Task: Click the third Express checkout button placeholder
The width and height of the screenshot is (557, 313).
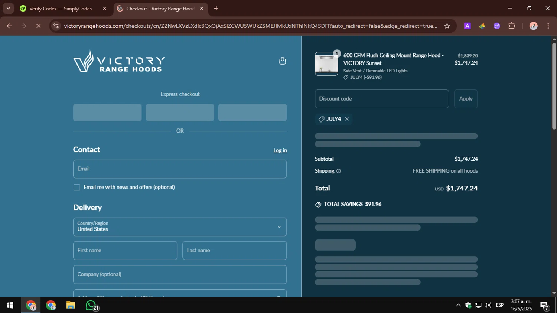Action: point(253,113)
